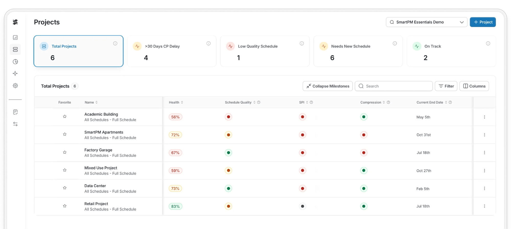
Task: Open row menu for Factory Garage
Action: [x=484, y=153]
